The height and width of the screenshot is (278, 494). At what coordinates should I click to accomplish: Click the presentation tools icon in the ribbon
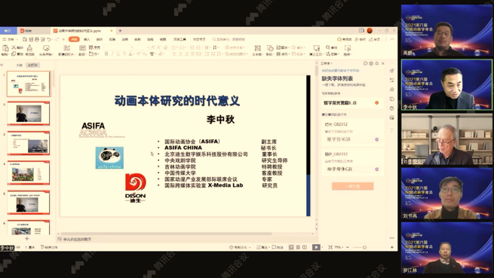tap(316, 48)
